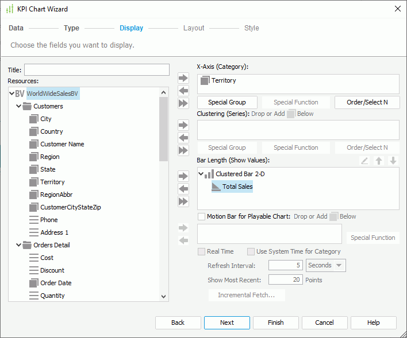Click the Finish button
The height and width of the screenshot is (338, 407).
(276, 323)
